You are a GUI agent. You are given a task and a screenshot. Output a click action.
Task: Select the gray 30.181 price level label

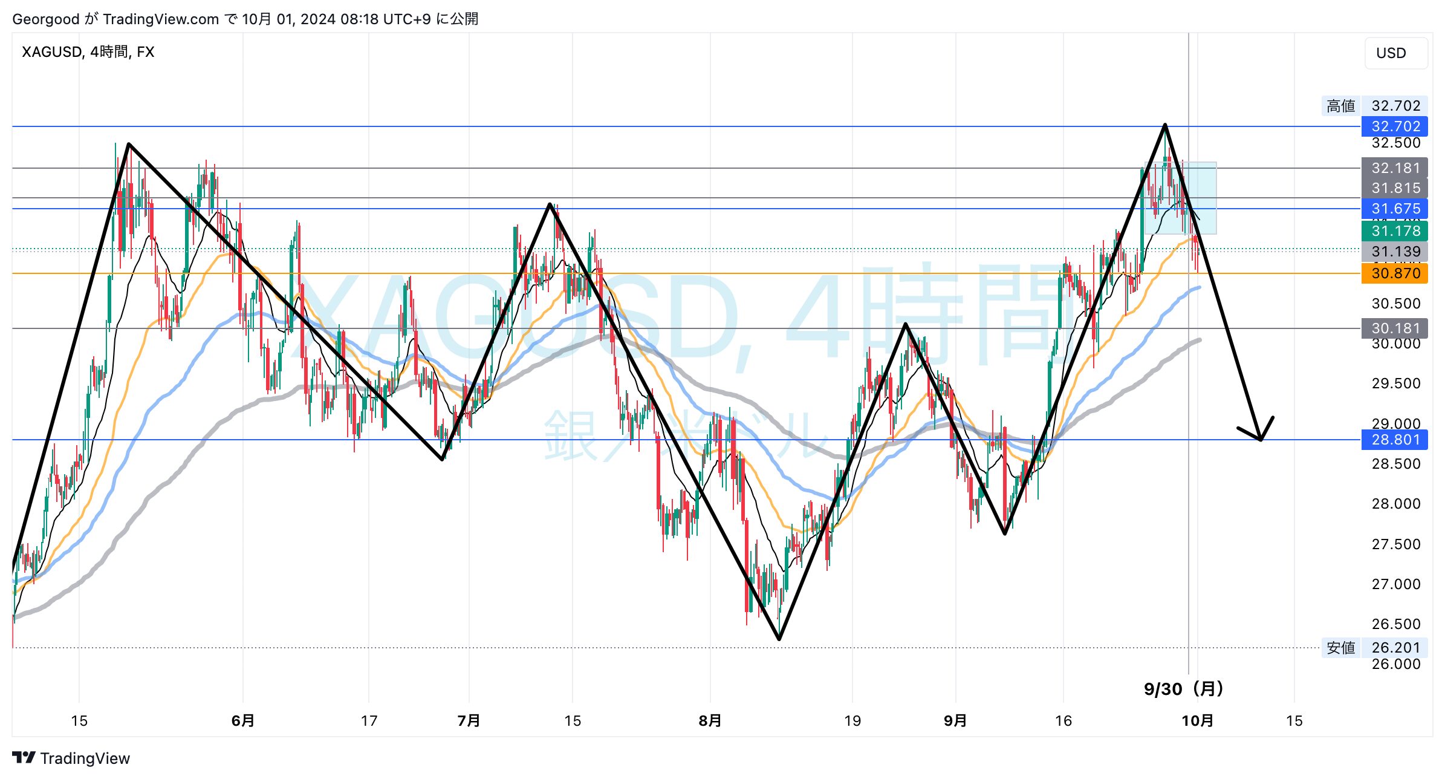pyautogui.click(x=1394, y=328)
